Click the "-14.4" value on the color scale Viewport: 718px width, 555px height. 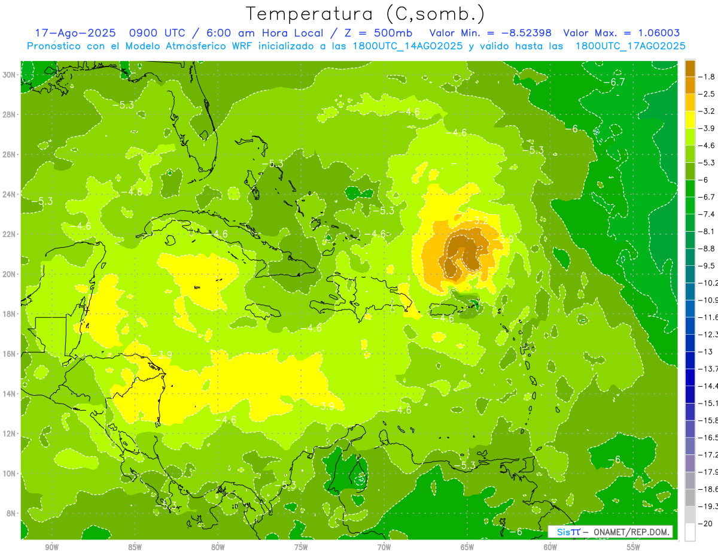click(708, 386)
